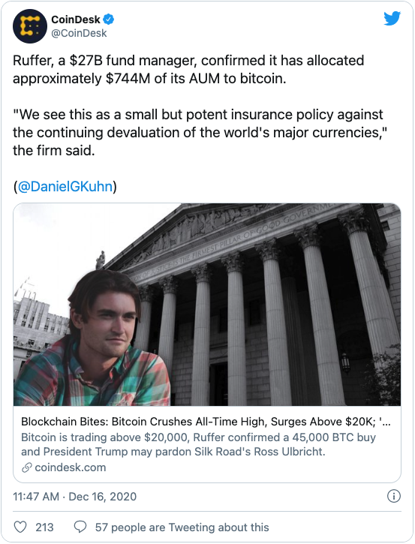Open the CoinDesk display name
This screenshot has width=415, height=544.
click(76, 20)
